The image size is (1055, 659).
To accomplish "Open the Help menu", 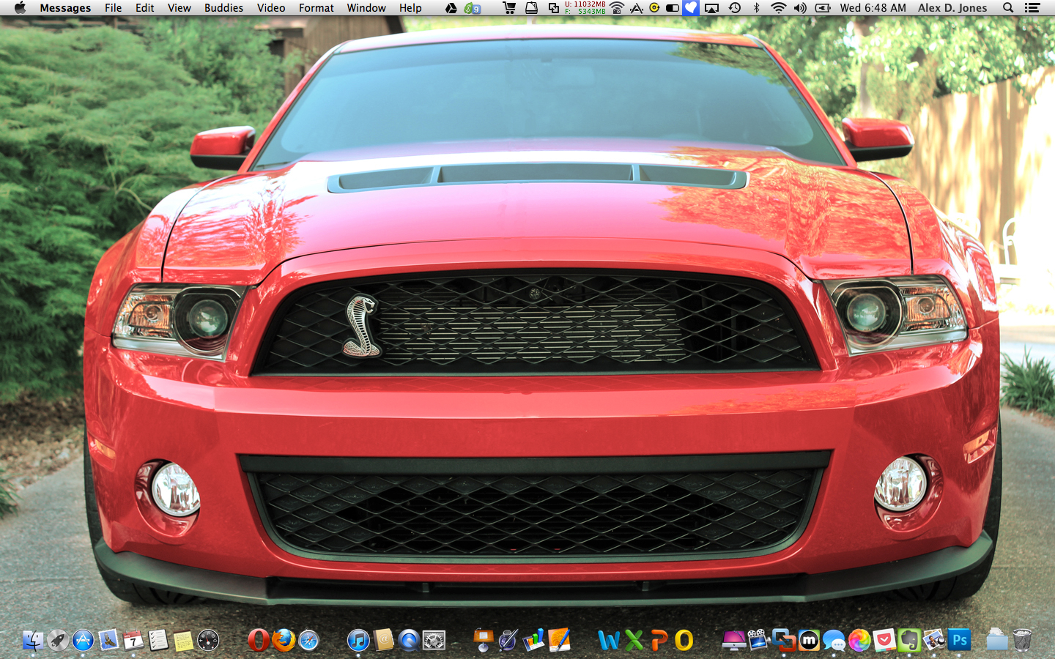I will click(410, 8).
